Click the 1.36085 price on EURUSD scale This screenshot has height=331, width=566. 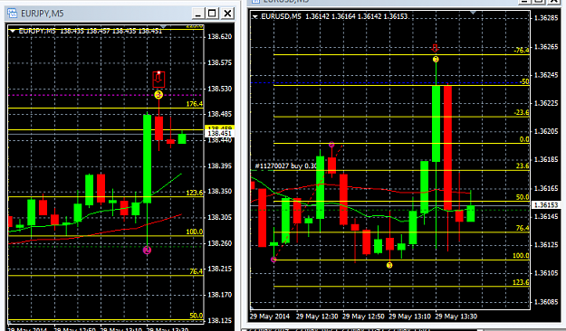546,301
